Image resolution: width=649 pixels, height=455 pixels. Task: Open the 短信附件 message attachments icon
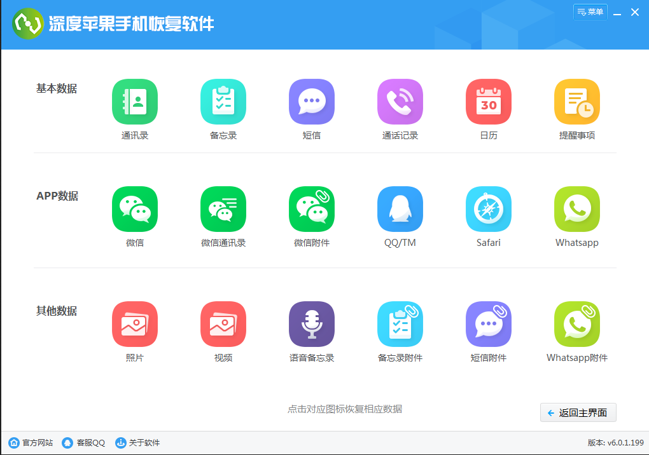489,324
